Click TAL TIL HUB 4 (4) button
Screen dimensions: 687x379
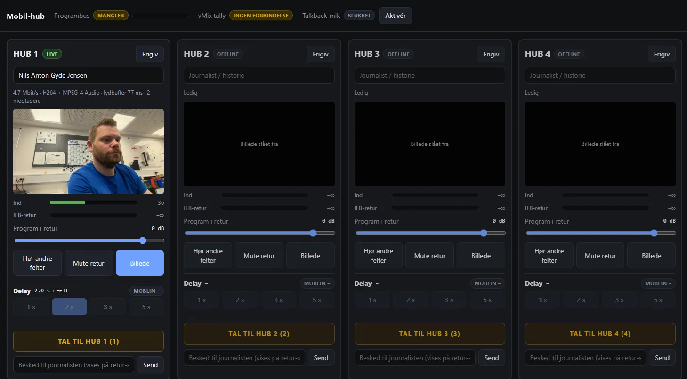click(600, 334)
